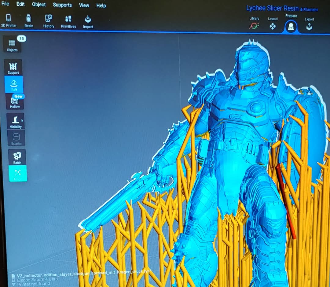Open the File menu
This screenshot has height=287, width=330.
(x=5, y=4)
